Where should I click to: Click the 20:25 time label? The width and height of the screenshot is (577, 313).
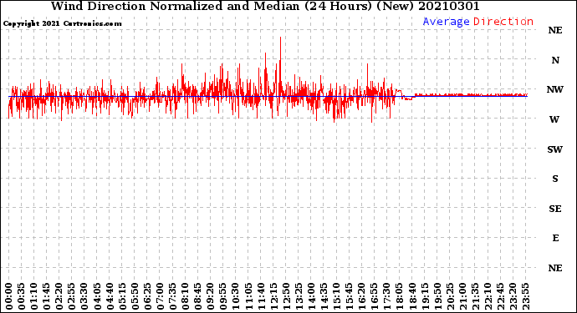pos(451,296)
